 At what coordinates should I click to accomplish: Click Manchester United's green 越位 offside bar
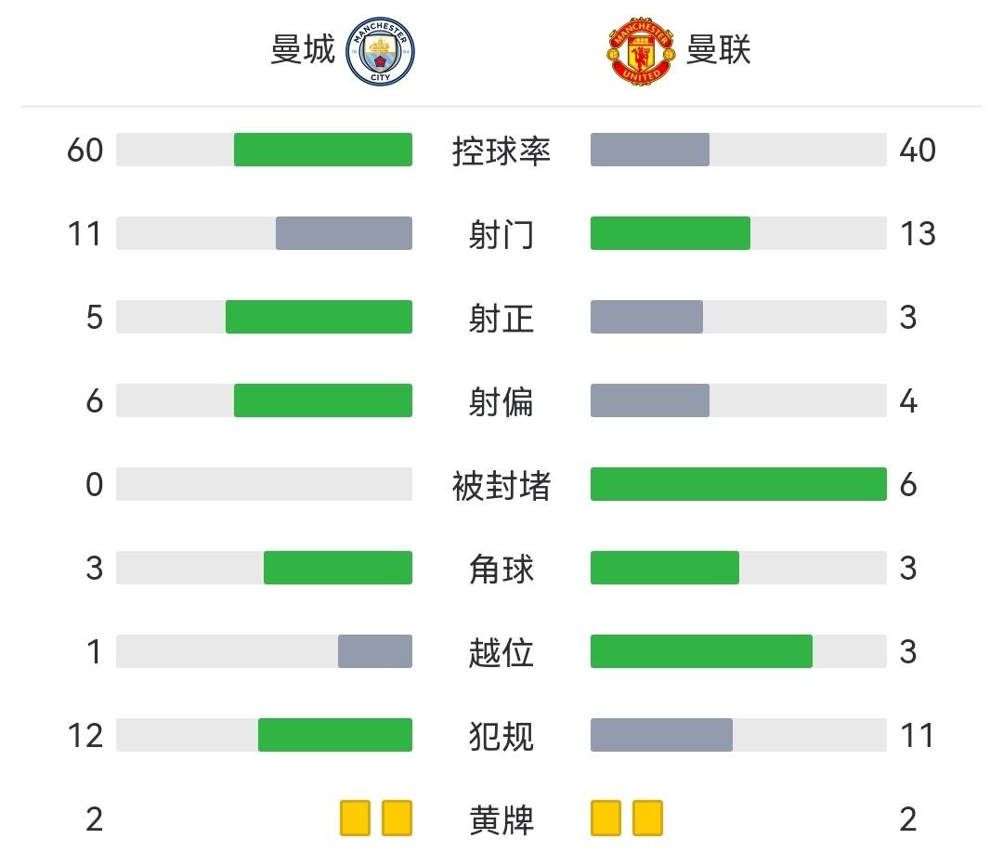tap(701, 651)
